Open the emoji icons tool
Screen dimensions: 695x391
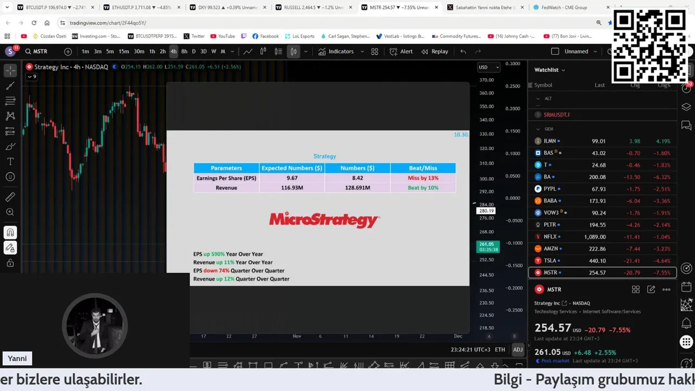click(x=10, y=177)
